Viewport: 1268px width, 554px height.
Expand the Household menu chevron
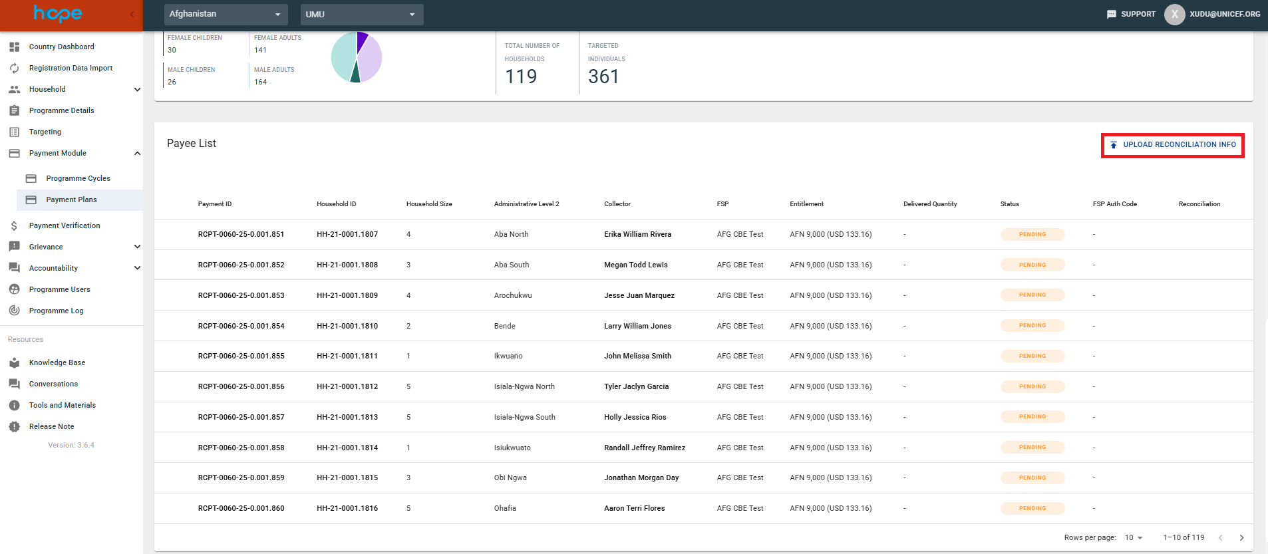[x=137, y=89]
